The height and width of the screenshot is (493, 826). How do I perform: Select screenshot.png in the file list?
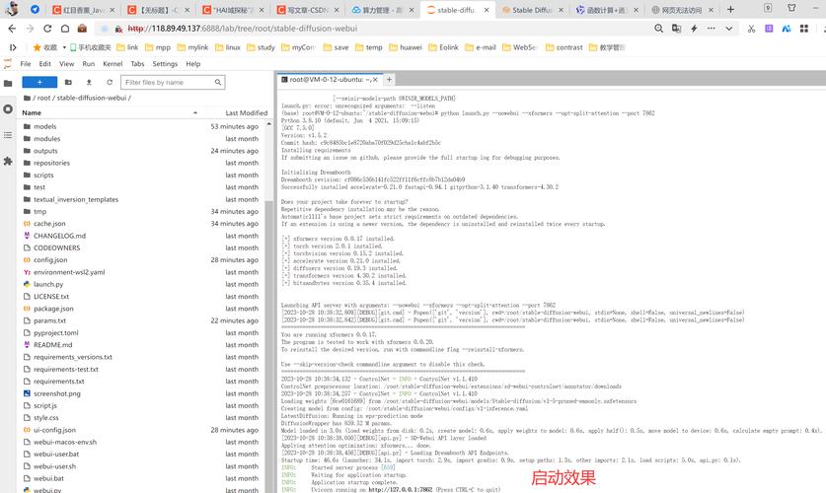(57, 393)
